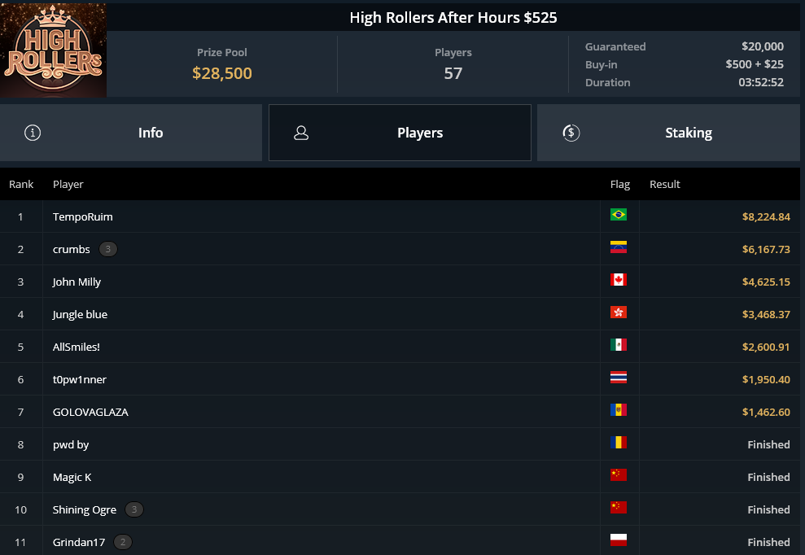Click the dollar coin icon on the Staking tab

[571, 132]
